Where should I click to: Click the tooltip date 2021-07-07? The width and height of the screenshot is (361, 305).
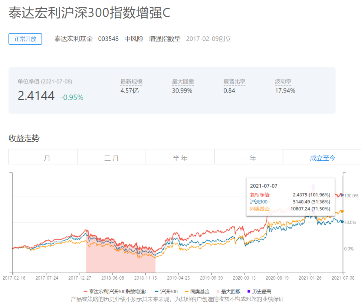pyautogui.click(x=264, y=186)
